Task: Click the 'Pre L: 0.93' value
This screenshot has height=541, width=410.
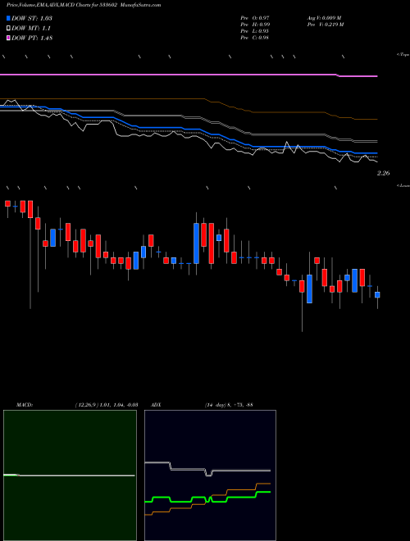Action: pos(255,31)
